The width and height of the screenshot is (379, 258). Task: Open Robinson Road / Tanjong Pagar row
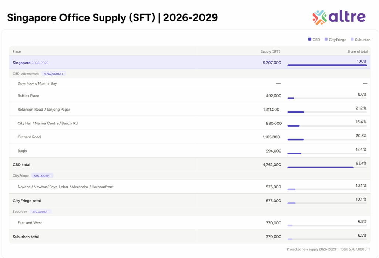point(44,110)
